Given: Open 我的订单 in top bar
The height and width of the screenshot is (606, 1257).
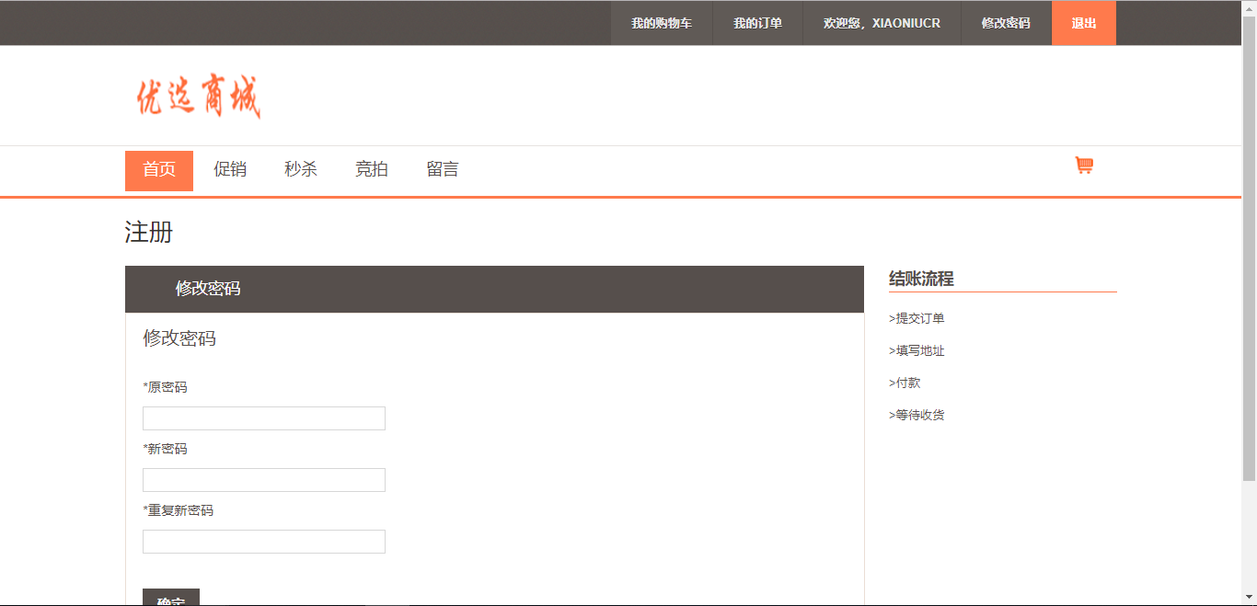Looking at the screenshot, I should (757, 23).
